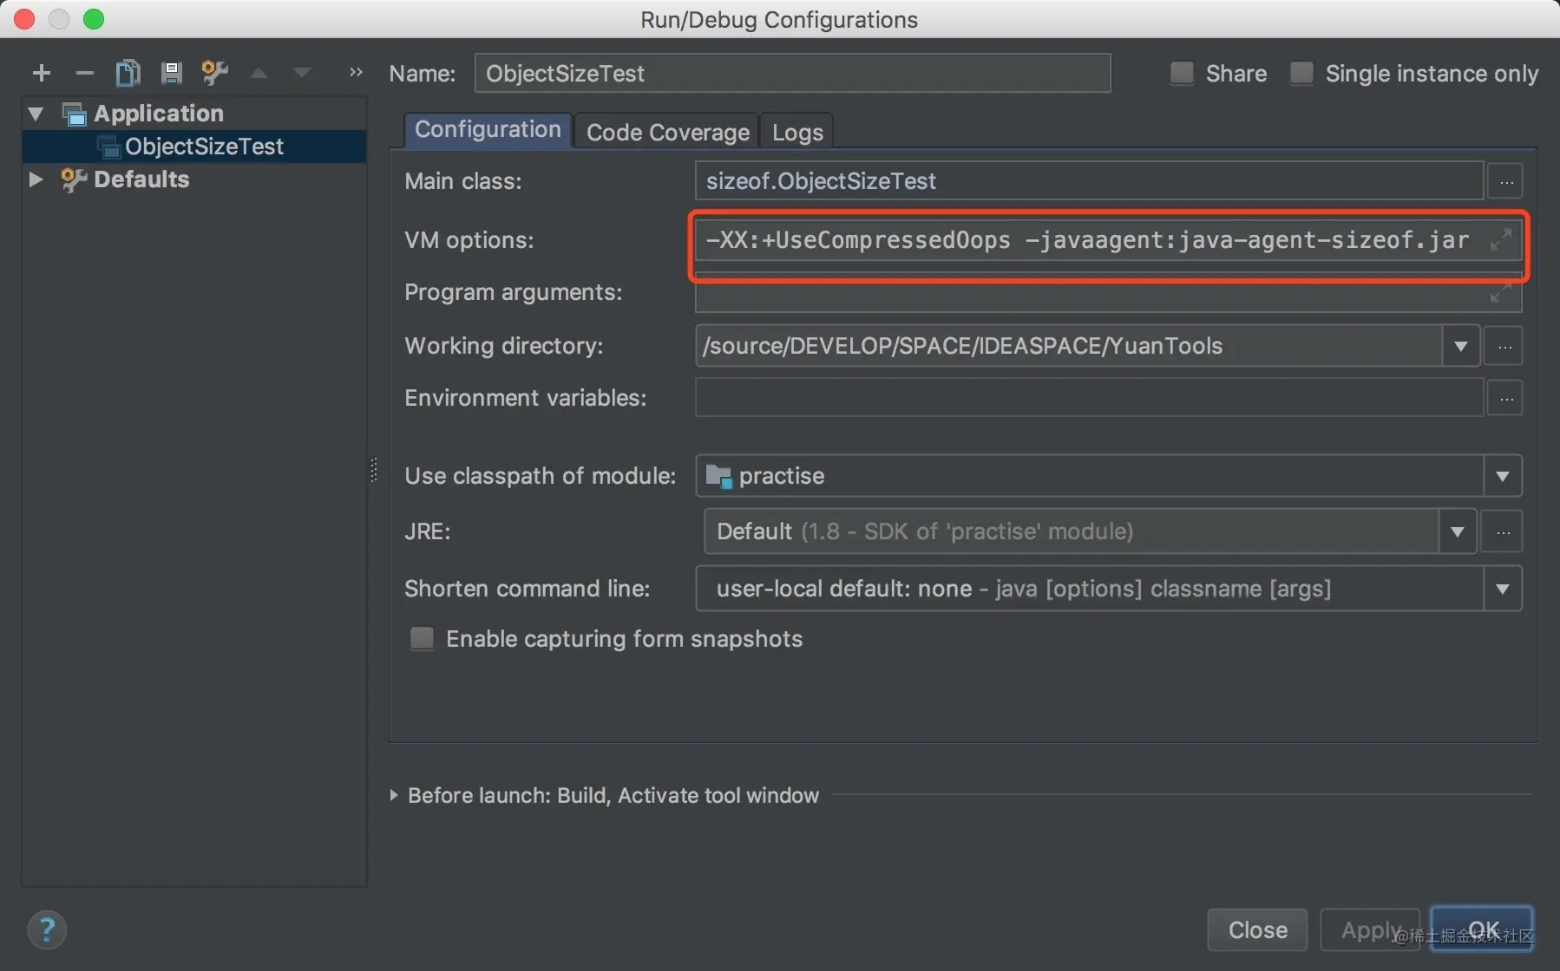Open the Working directory dropdown arrow

tap(1461, 346)
